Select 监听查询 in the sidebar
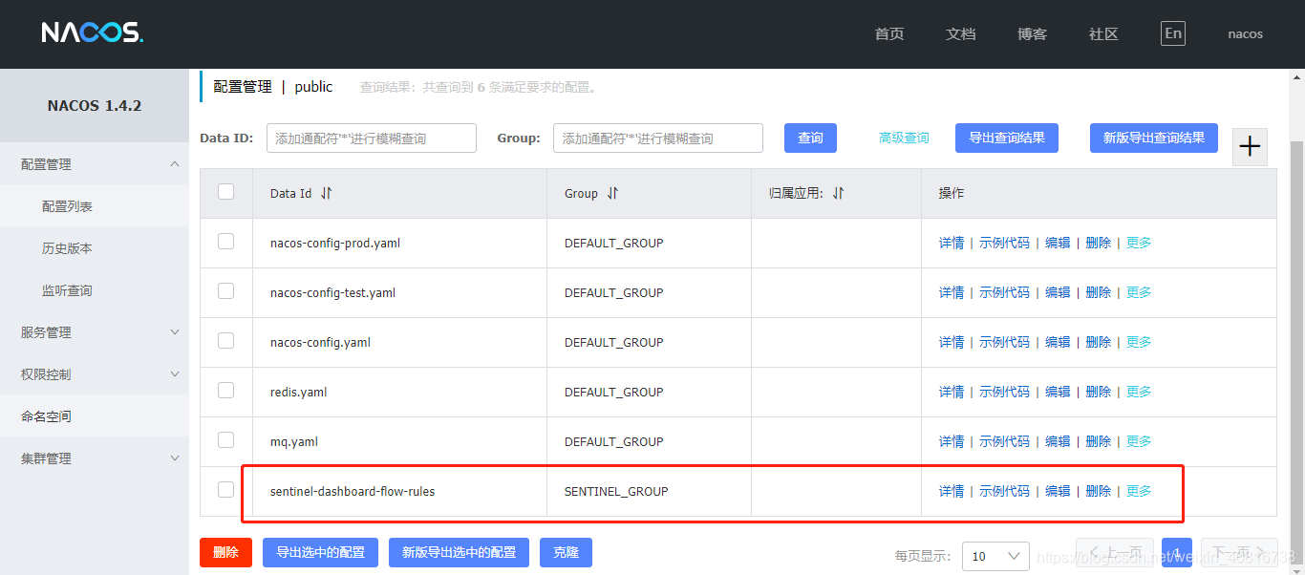Screen dimensions: 1305x575 [95, 290]
